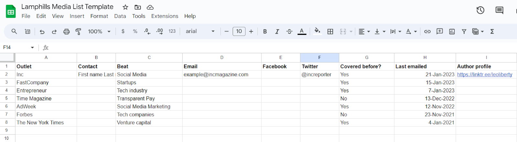The height and width of the screenshot is (142, 517).
Task: Expand filter views dropdown arrow
Action: click(x=482, y=31)
